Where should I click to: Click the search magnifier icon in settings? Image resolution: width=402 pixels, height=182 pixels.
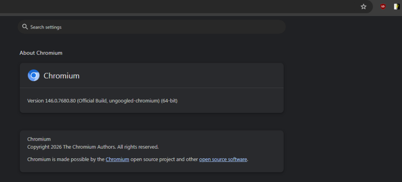click(25, 27)
